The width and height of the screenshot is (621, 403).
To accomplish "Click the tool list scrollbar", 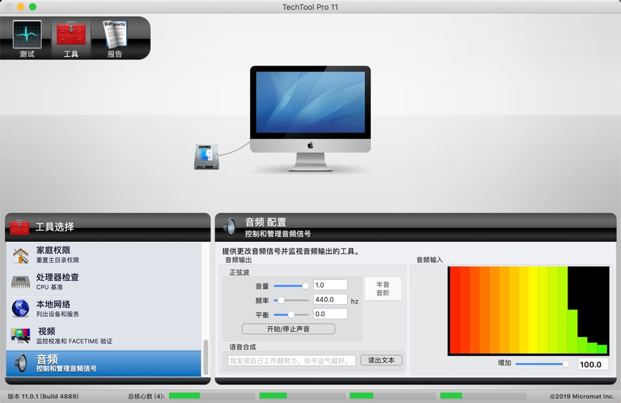I will [x=205, y=358].
